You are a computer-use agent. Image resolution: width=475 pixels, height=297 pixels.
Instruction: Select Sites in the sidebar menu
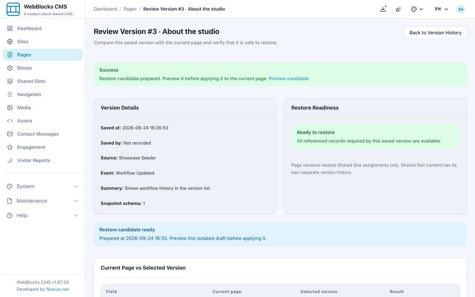pos(43,42)
